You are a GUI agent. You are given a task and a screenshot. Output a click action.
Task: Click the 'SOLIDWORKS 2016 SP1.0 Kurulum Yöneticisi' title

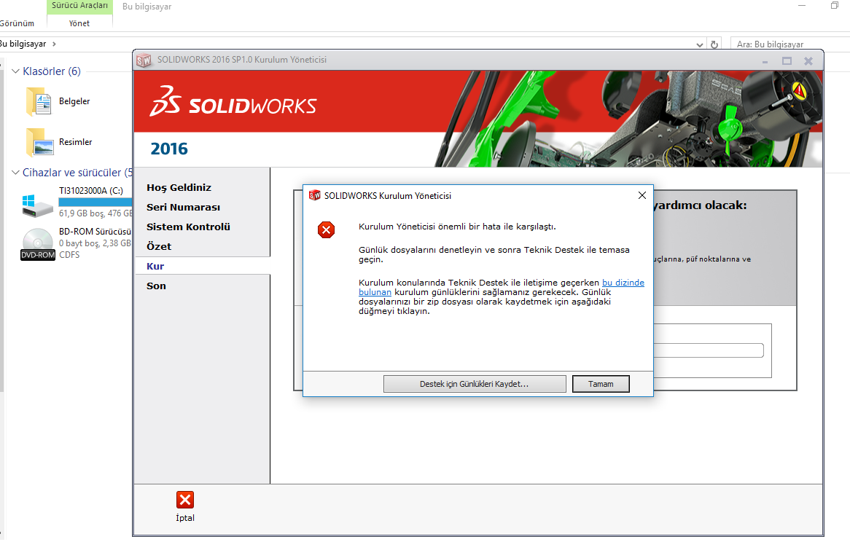[242, 60]
